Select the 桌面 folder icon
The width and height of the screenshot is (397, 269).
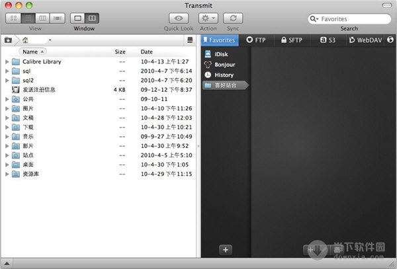coord(16,165)
